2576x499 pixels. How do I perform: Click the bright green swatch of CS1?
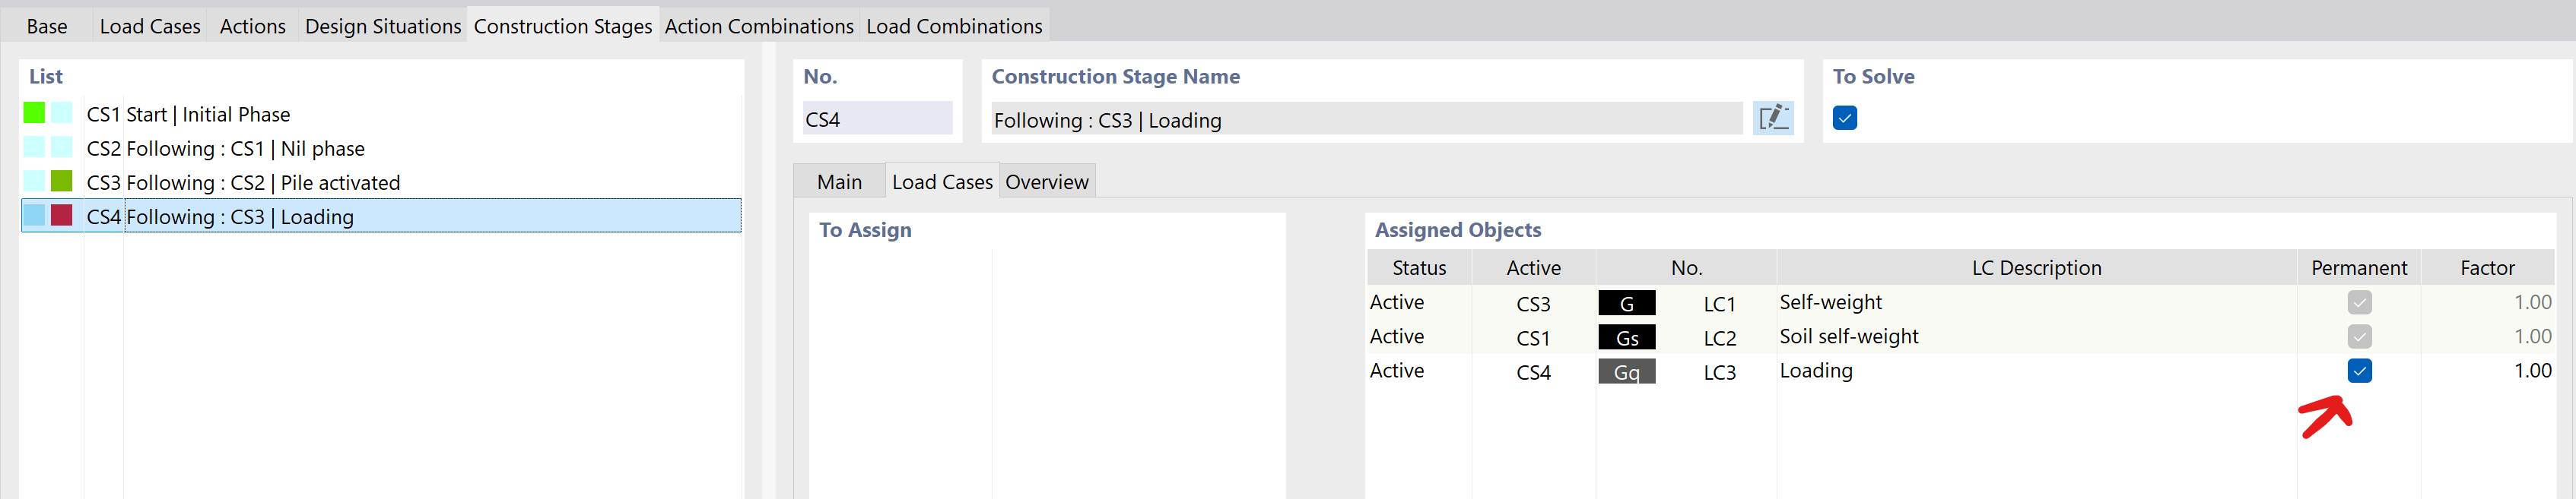pos(34,112)
